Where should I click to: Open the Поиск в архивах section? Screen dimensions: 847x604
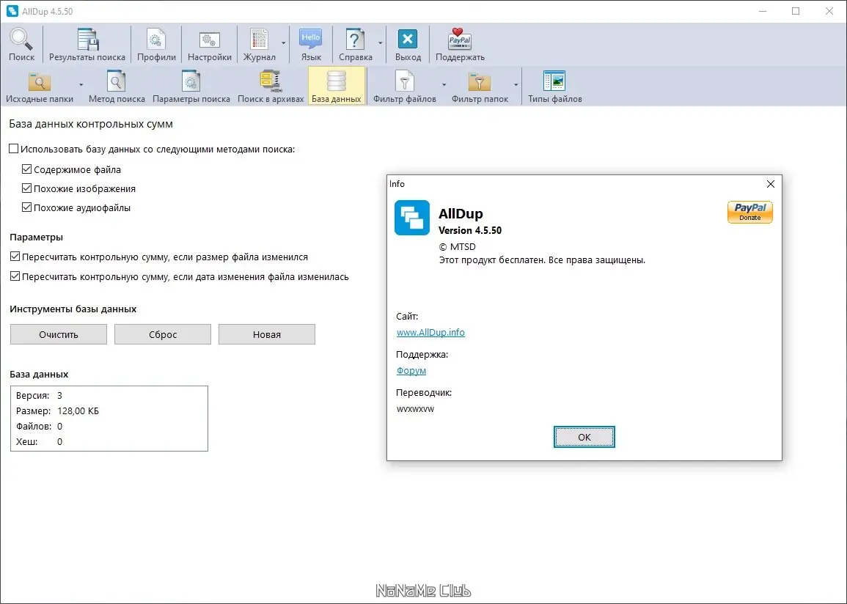[271, 86]
